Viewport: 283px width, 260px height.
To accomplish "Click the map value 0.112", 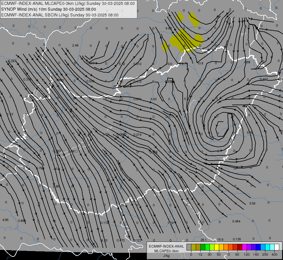I will point(105,223).
